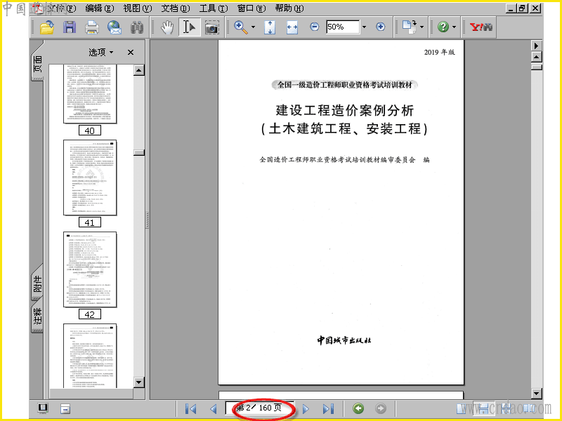Click status bar full-screen view icon
Image resolution: width=562 pixels, height=421 pixels.
[43, 408]
